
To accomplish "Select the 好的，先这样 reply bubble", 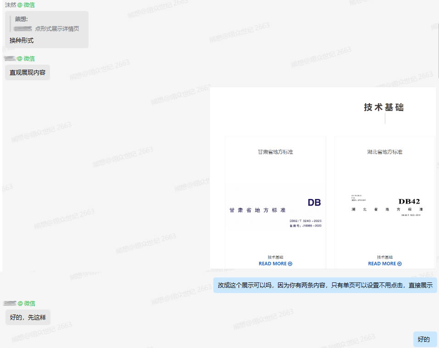I will [28, 317].
